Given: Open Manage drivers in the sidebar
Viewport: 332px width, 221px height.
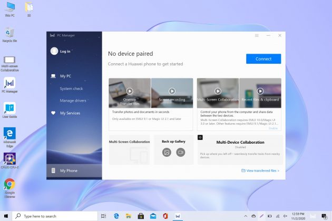Looking at the screenshot, I should coord(73,101).
